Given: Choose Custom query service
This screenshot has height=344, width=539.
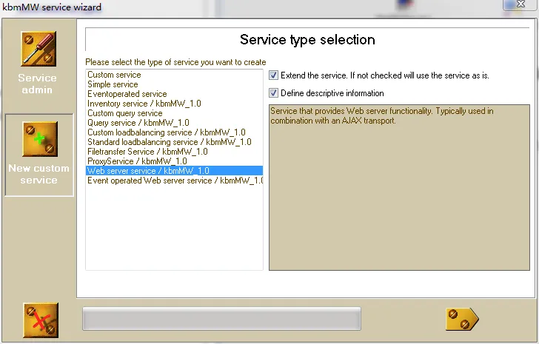Looking at the screenshot, I should point(174,113).
